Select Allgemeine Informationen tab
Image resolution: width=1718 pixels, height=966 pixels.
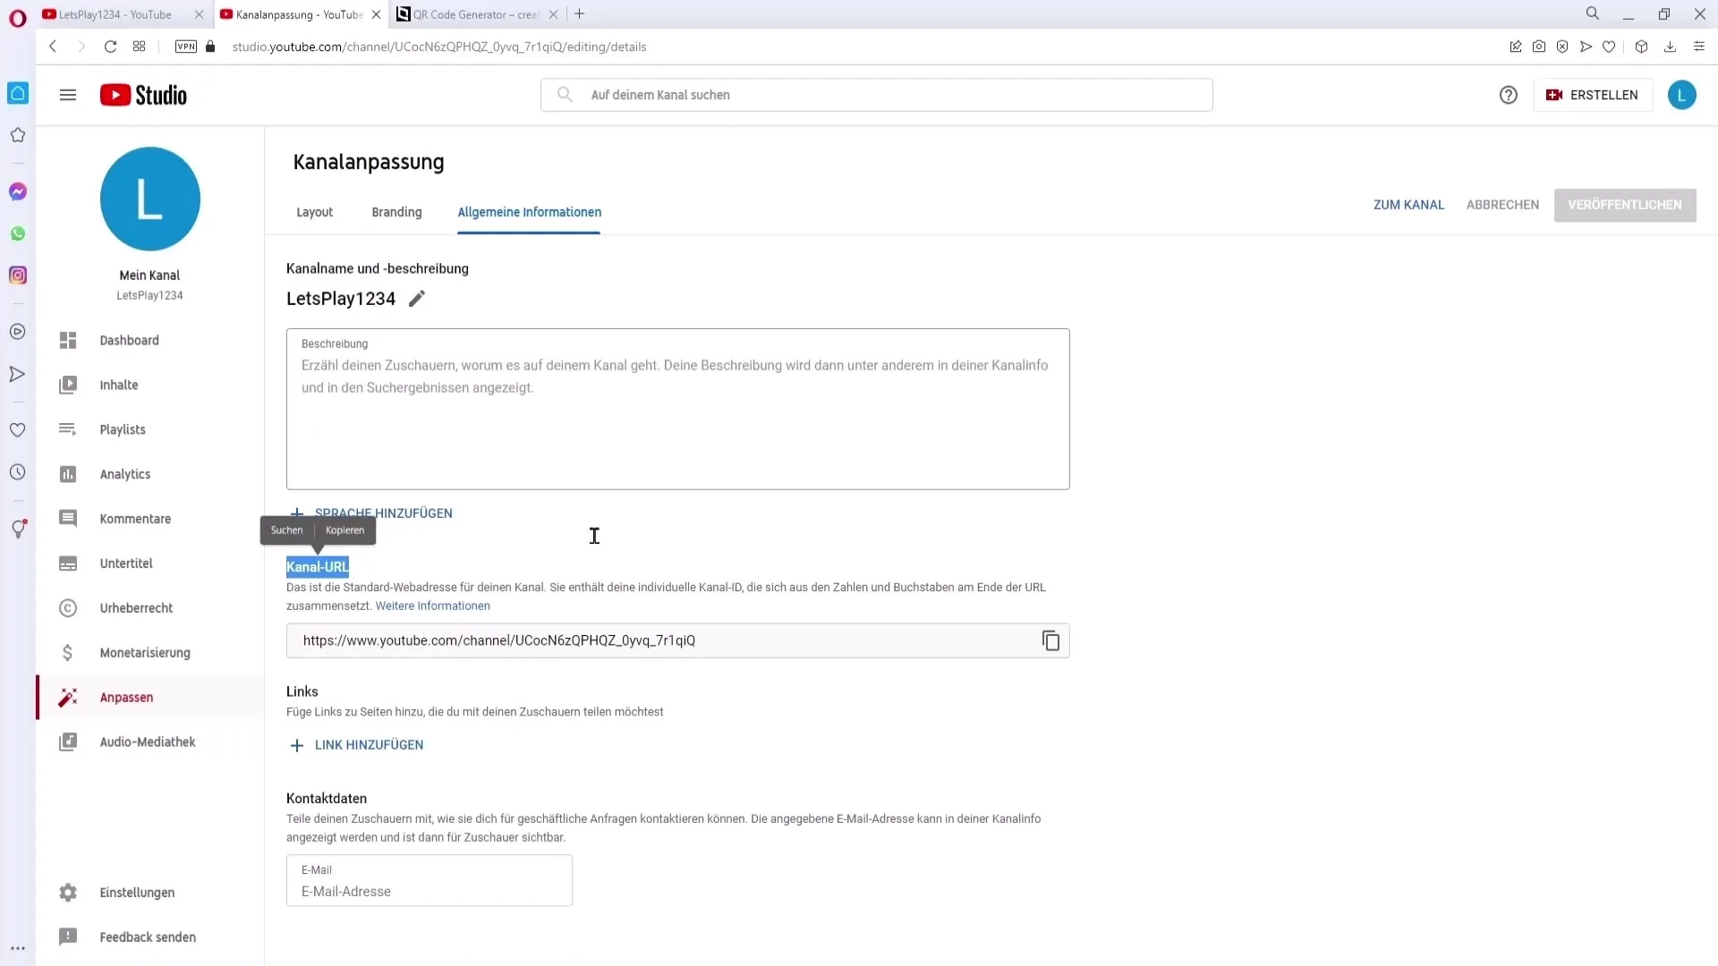[x=529, y=212]
